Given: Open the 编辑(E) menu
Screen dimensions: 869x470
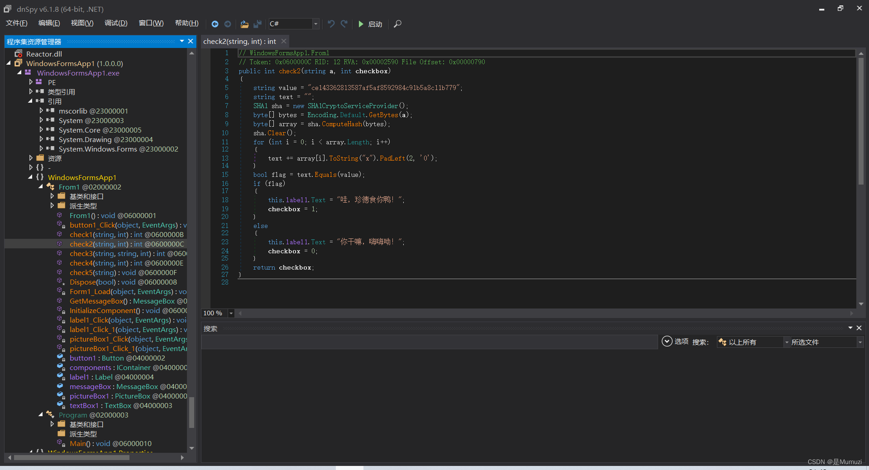Looking at the screenshot, I should tap(49, 23).
